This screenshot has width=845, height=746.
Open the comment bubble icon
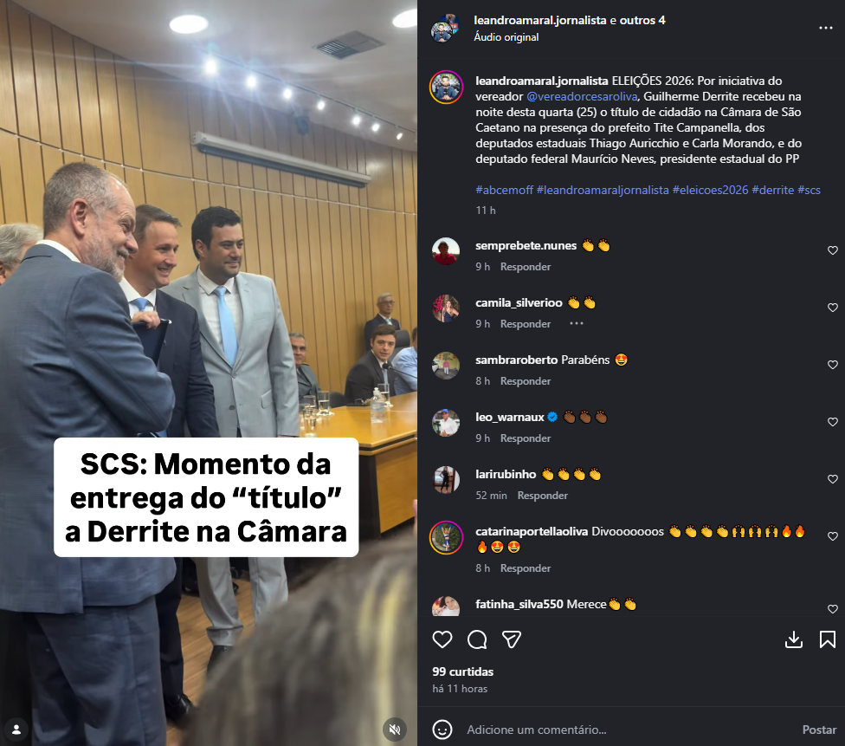(477, 639)
